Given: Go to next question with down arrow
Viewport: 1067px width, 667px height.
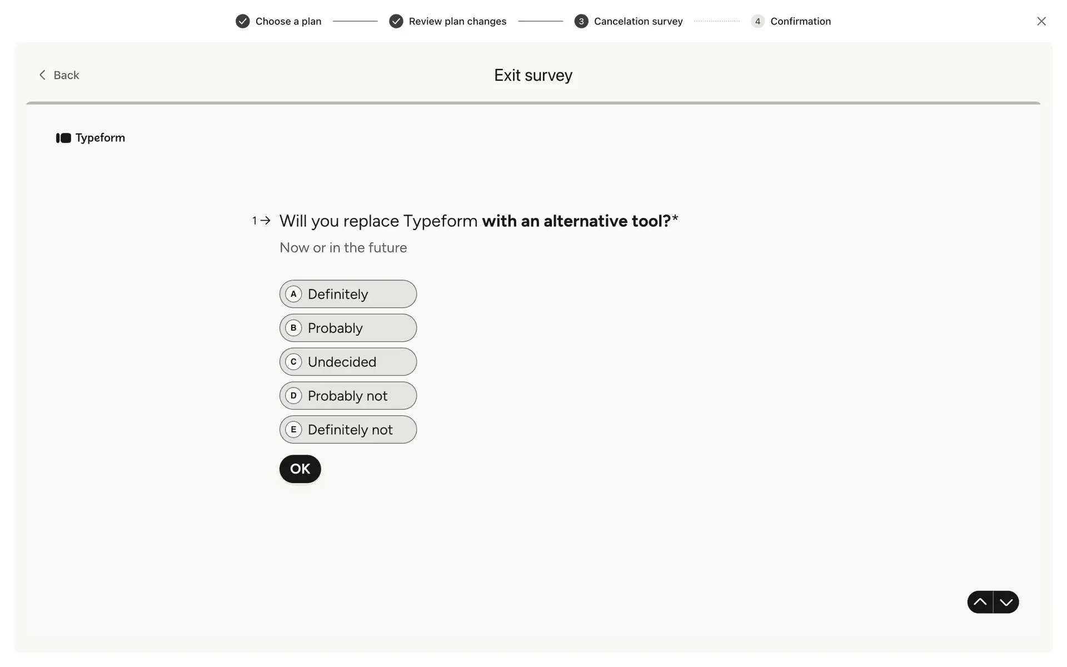Looking at the screenshot, I should pos(1006,602).
